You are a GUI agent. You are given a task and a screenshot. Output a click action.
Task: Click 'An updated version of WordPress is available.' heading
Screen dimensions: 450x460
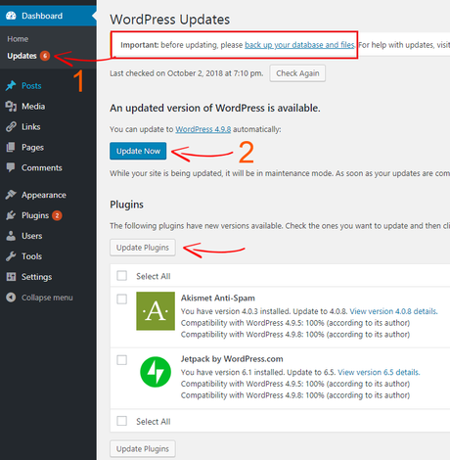(x=215, y=108)
